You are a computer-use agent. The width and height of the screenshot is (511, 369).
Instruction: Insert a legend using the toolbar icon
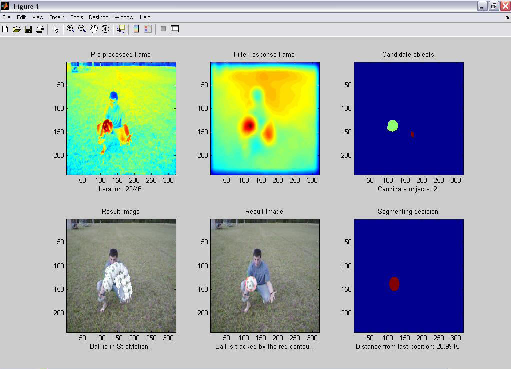[x=148, y=29]
